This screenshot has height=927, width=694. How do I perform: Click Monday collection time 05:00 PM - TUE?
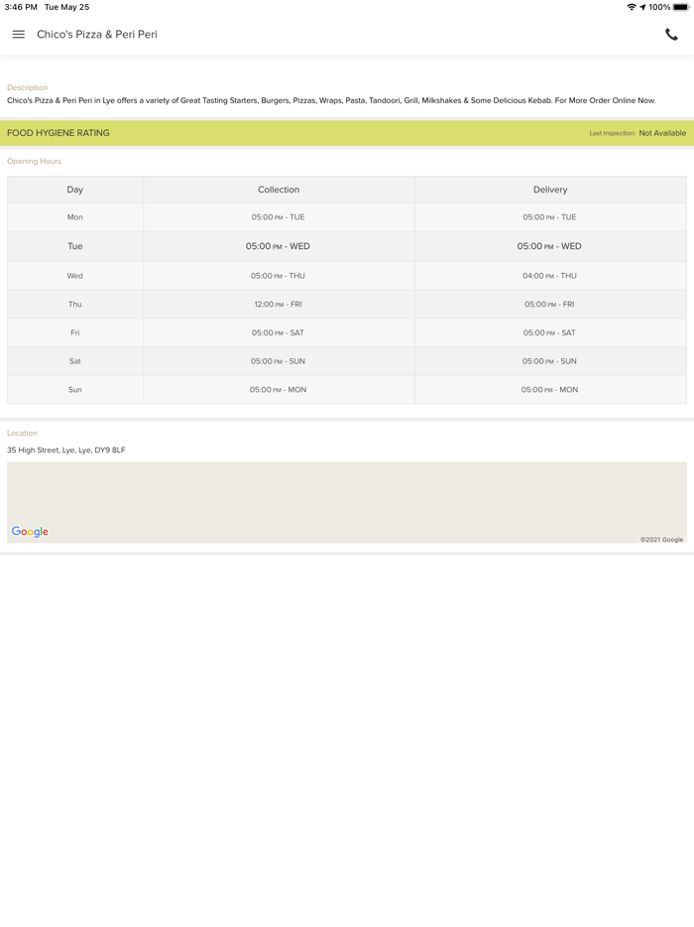279,217
